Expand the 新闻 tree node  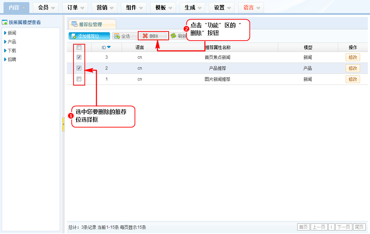point(5,33)
